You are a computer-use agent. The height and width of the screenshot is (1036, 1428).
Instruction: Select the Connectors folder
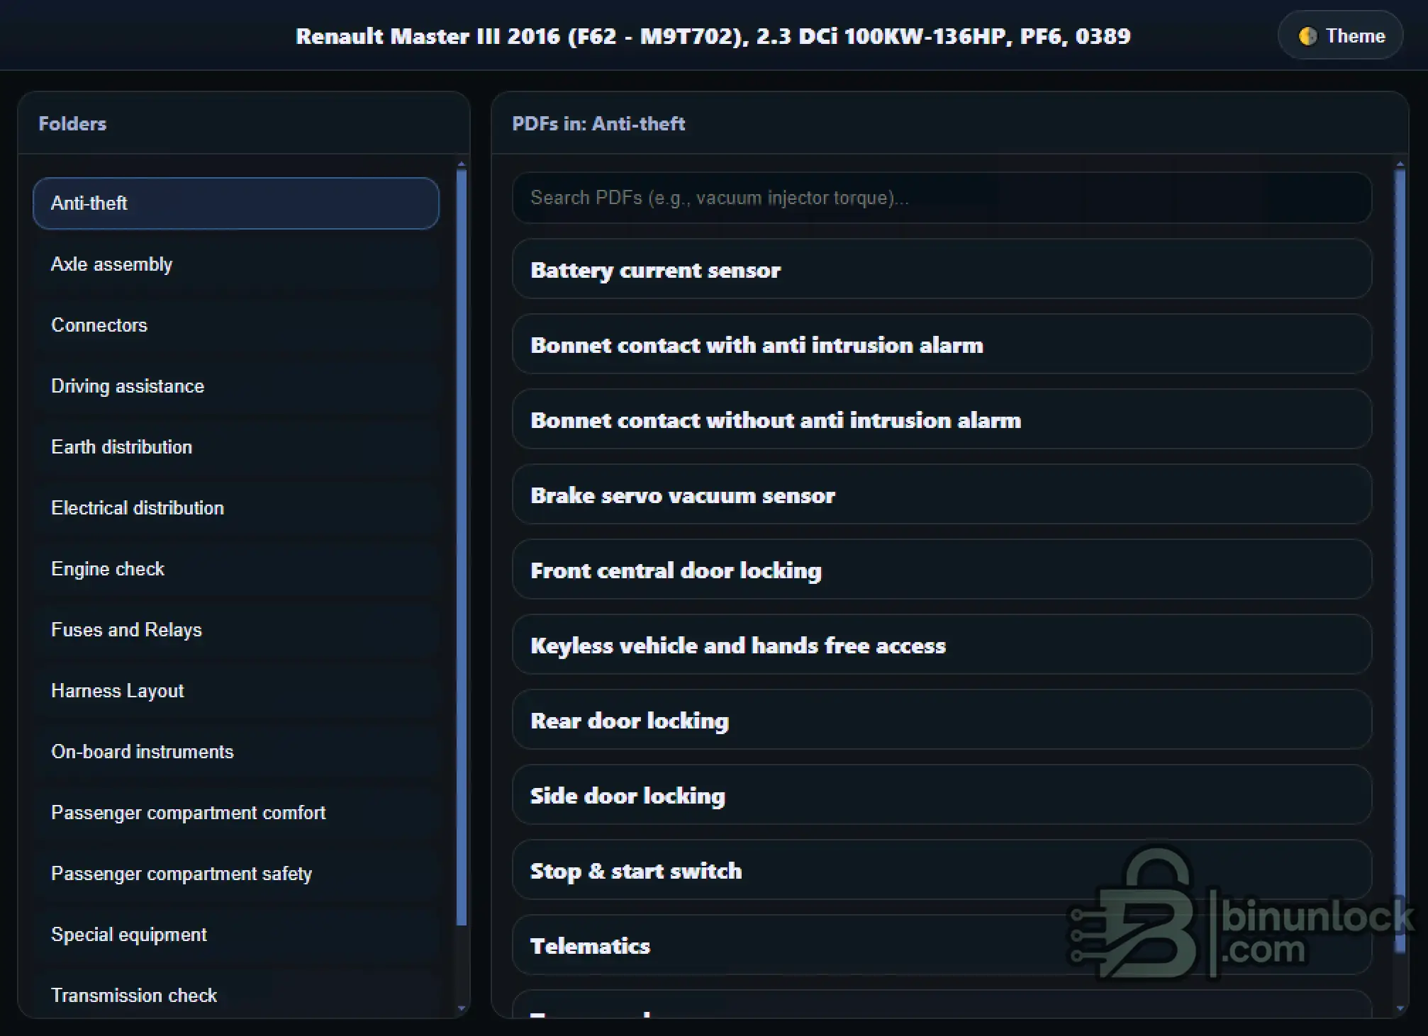point(236,325)
